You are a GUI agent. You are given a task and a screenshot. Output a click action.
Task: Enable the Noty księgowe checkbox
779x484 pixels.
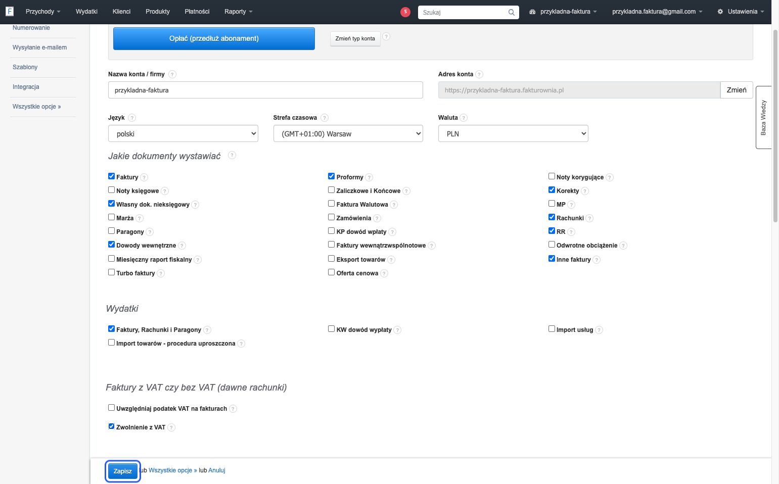coord(112,190)
